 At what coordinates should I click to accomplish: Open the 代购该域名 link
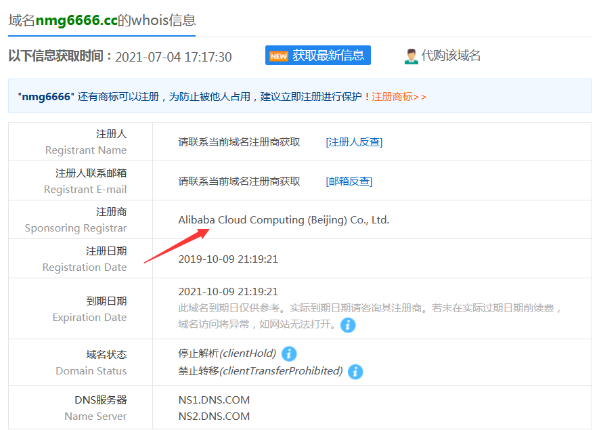451,56
